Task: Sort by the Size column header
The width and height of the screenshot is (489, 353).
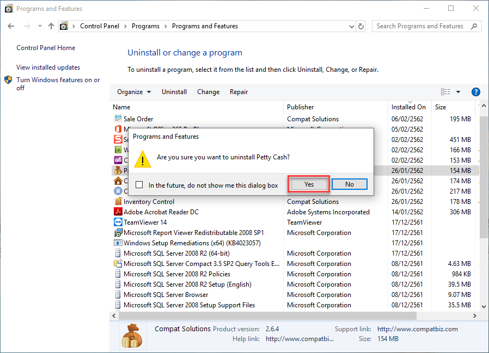Action: coord(454,107)
